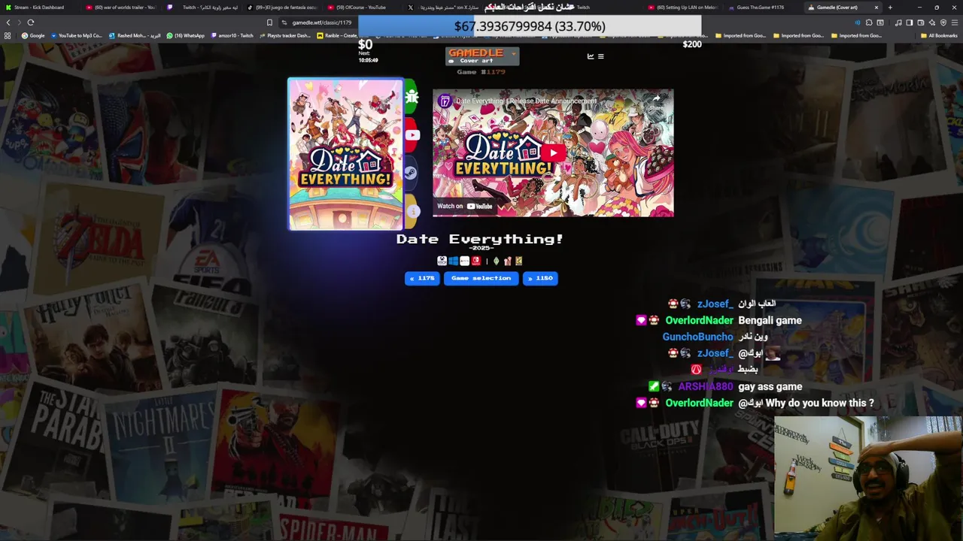Reload the page with refresh icon
Screen dimensions: 963x541
click(31, 23)
